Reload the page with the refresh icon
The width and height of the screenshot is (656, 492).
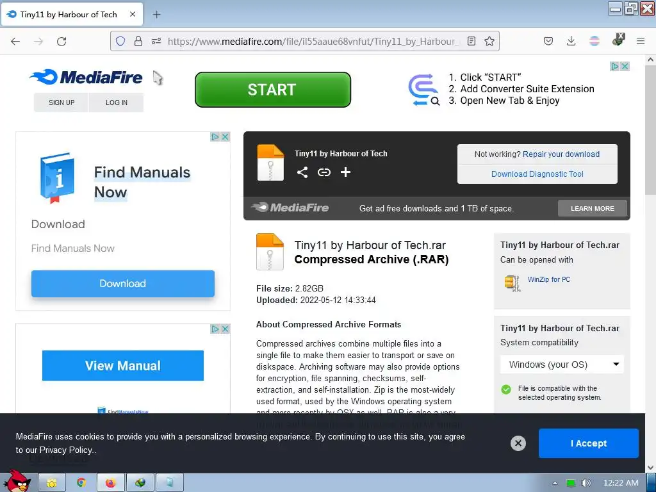tap(61, 41)
